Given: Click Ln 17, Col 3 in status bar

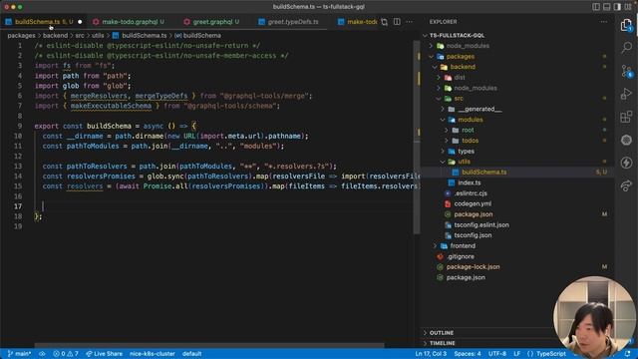Looking at the screenshot, I should coord(431,354).
